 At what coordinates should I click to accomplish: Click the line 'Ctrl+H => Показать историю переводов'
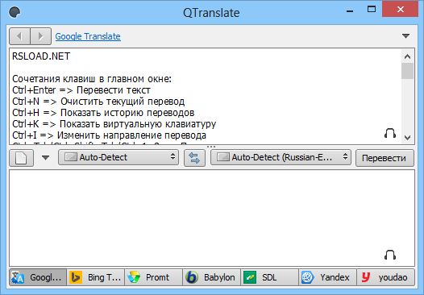(x=103, y=113)
